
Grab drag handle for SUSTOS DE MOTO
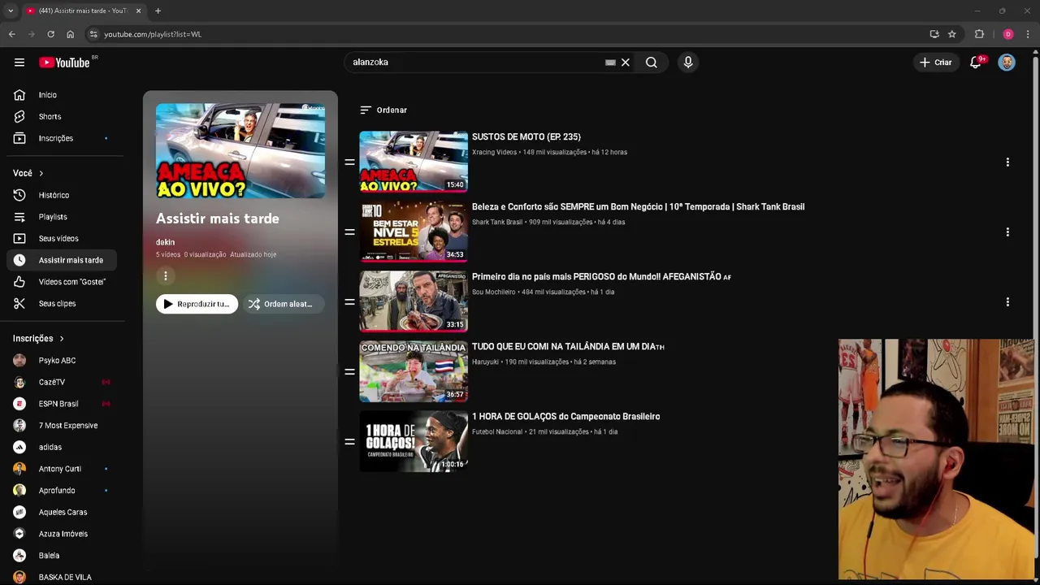tap(349, 162)
